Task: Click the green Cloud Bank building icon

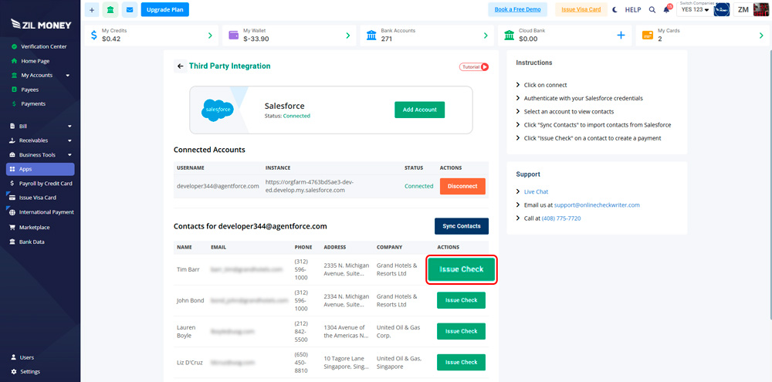Action: [x=510, y=35]
